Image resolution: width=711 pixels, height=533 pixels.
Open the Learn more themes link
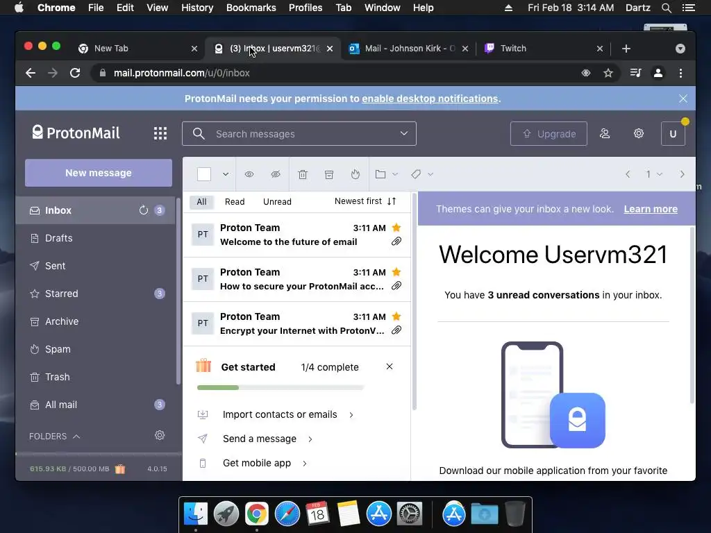[x=651, y=209]
